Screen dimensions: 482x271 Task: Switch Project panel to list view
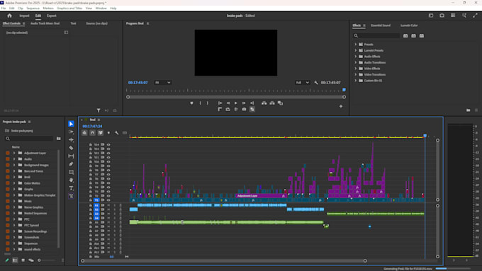click(15, 260)
